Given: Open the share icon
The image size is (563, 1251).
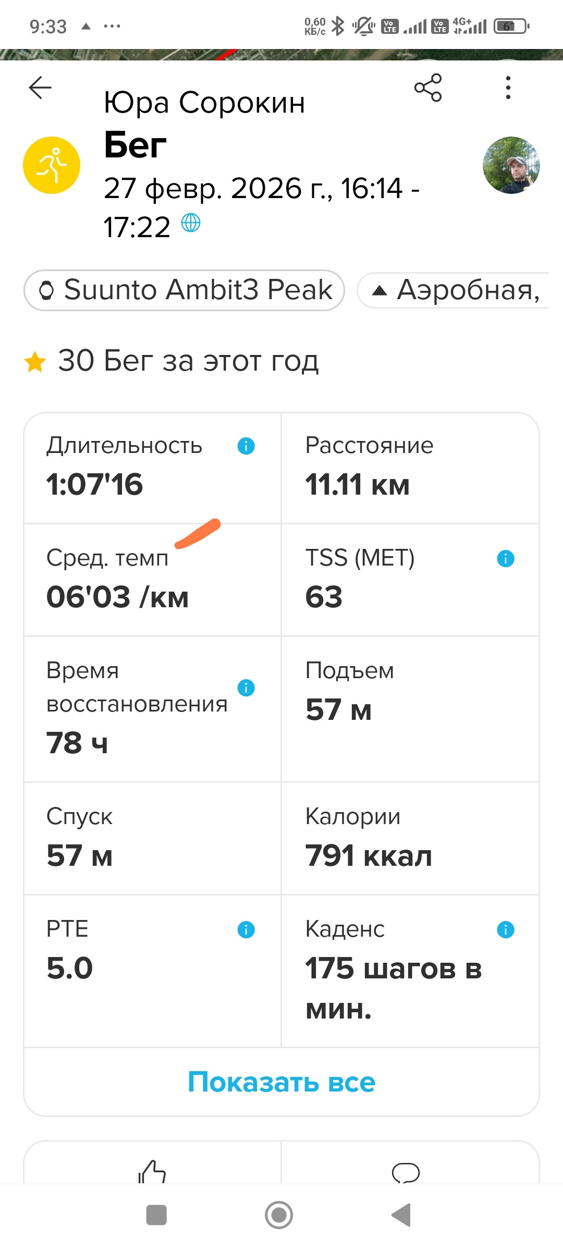Looking at the screenshot, I should [x=428, y=87].
